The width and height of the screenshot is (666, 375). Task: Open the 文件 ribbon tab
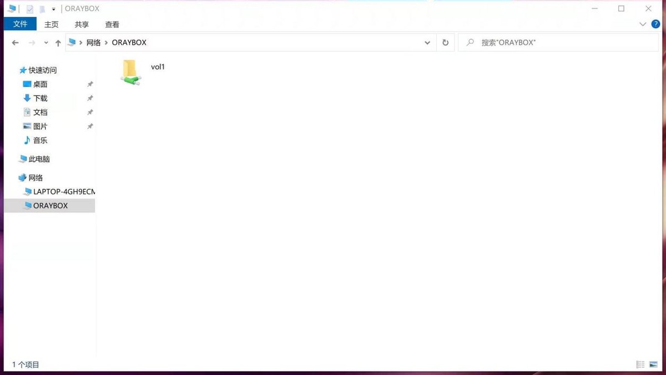click(x=21, y=24)
